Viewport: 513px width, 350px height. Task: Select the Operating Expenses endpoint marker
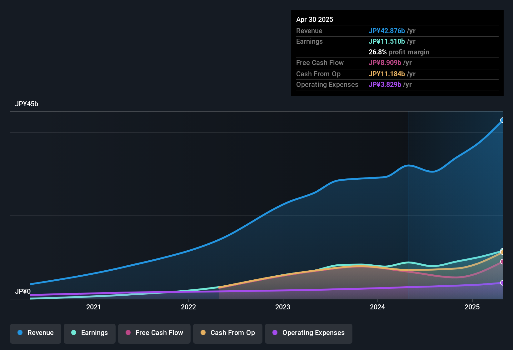(x=502, y=283)
